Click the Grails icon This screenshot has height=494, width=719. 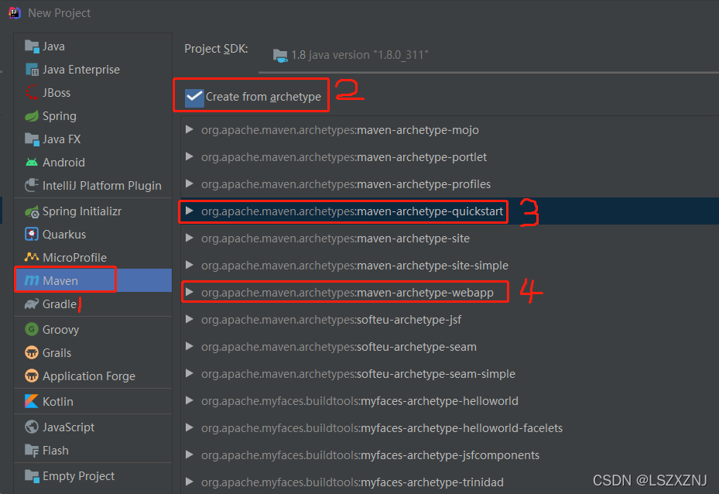click(x=32, y=353)
